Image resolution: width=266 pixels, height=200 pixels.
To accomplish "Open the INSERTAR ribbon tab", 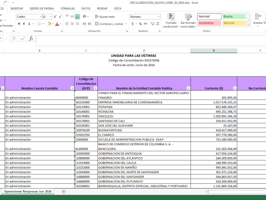I will (17, 9).
